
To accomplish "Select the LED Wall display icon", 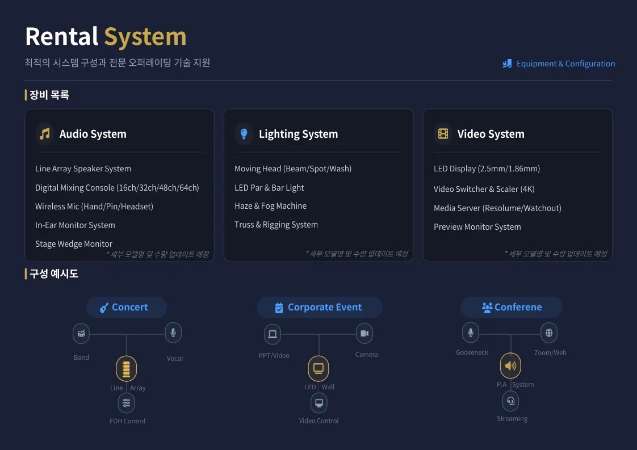I will [318, 368].
